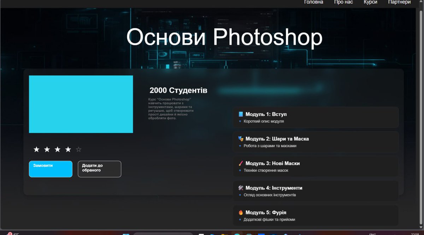The height and width of the screenshot is (235, 424).
Task: Open the Модуль 3: Нові Маски title
Action: pyautogui.click(x=272, y=163)
